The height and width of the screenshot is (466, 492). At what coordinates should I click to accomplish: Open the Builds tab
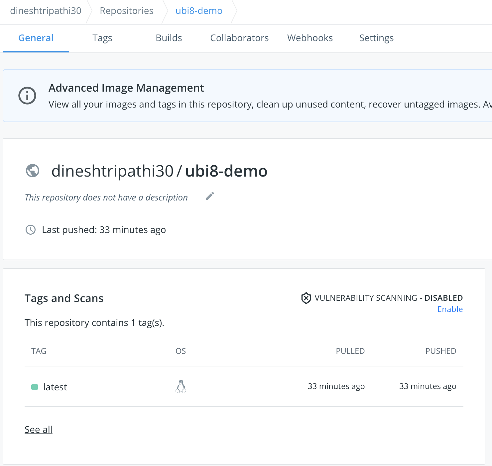(169, 38)
